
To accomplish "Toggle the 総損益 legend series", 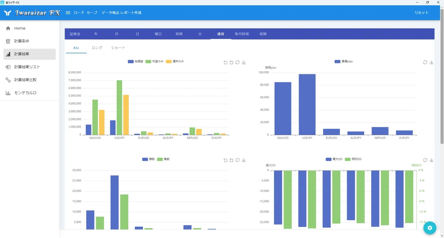I will pos(135,61).
